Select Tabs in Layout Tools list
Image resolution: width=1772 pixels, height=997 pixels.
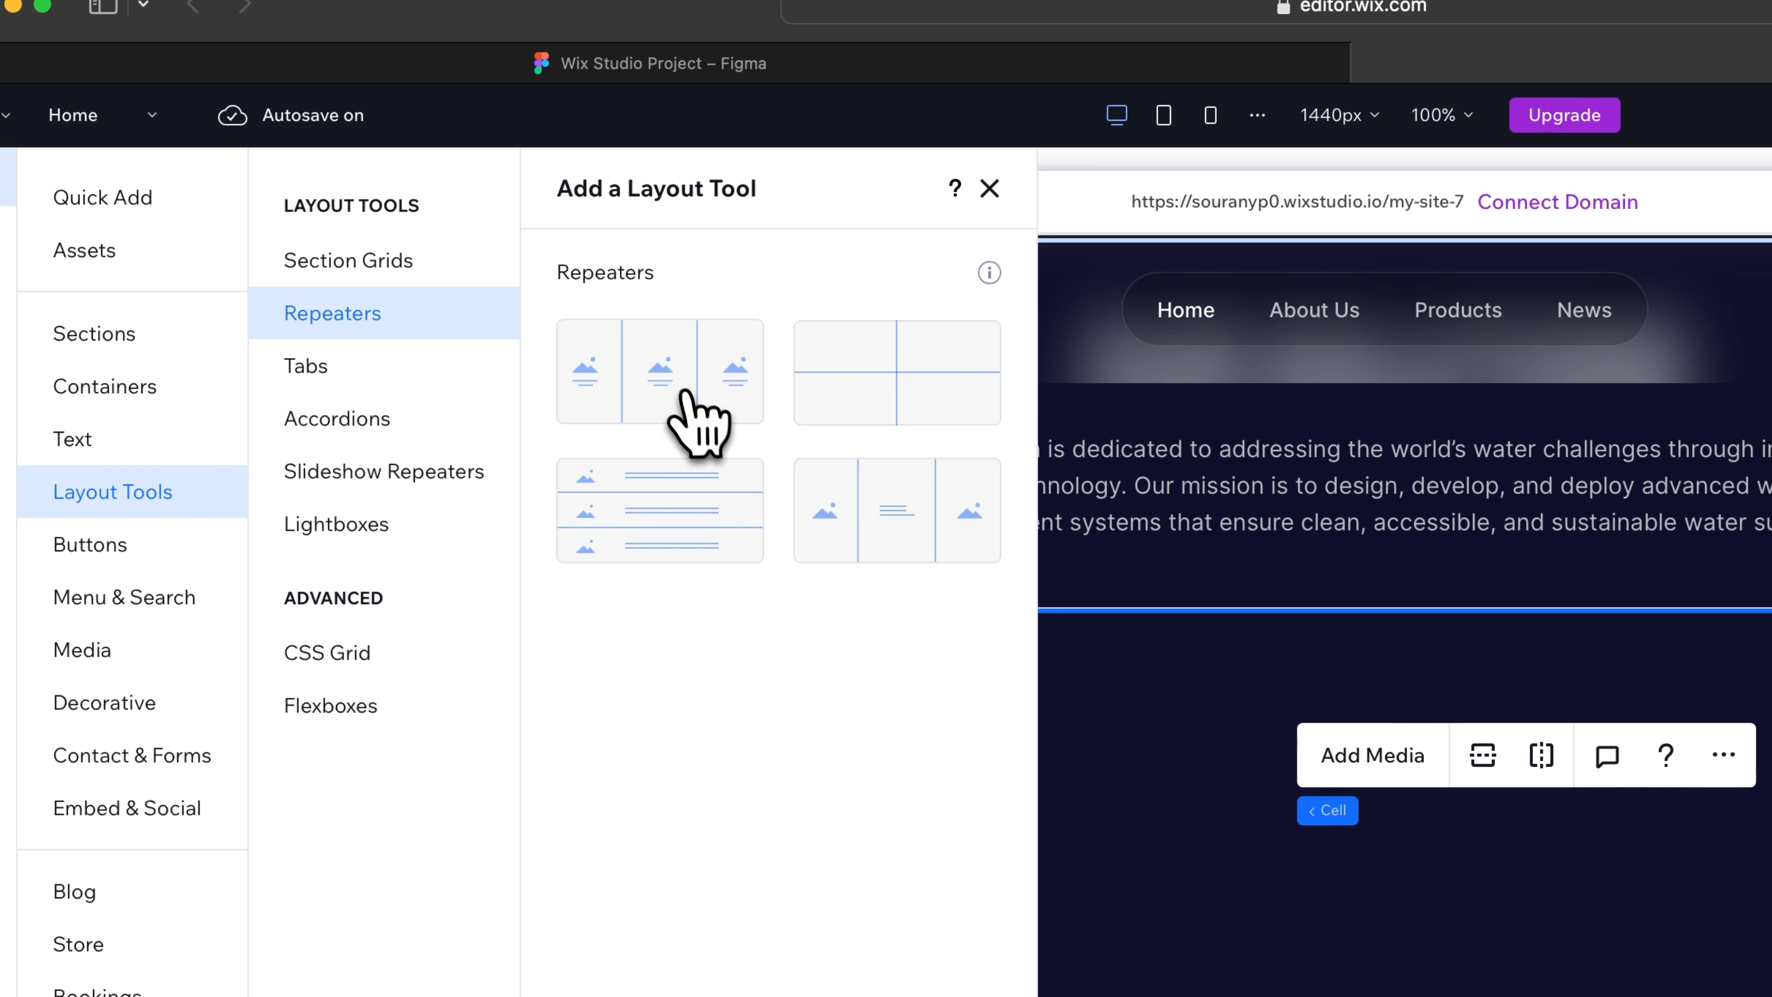click(305, 366)
